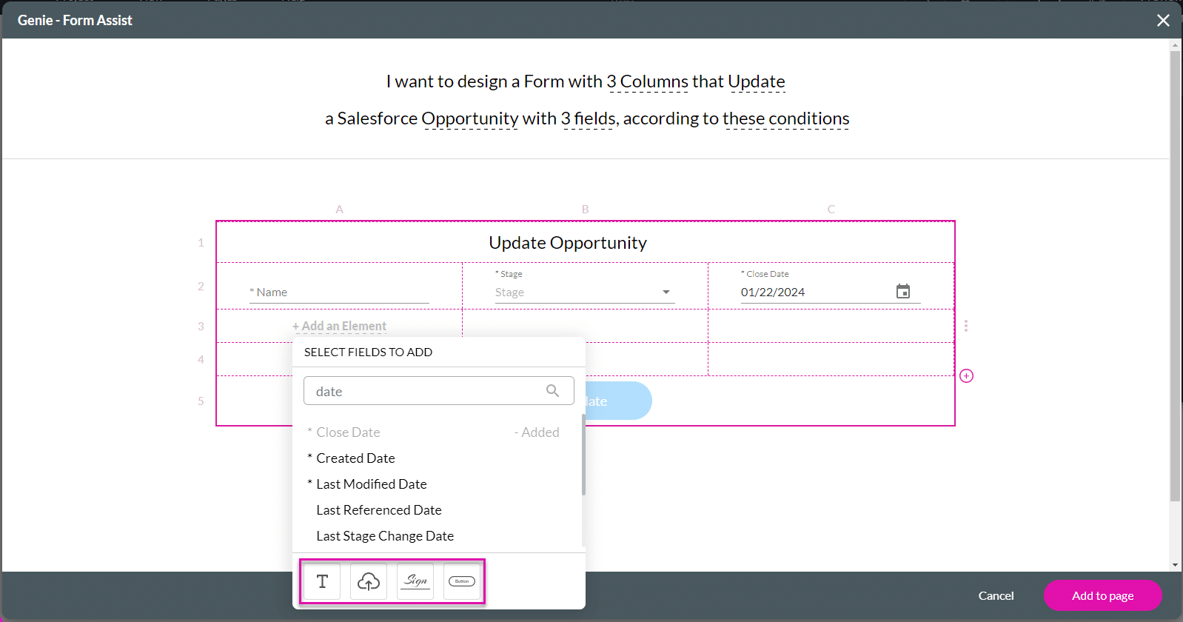The image size is (1183, 622).
Task: Select 'Created Date' from field list
Action: [x=355, y=458]
